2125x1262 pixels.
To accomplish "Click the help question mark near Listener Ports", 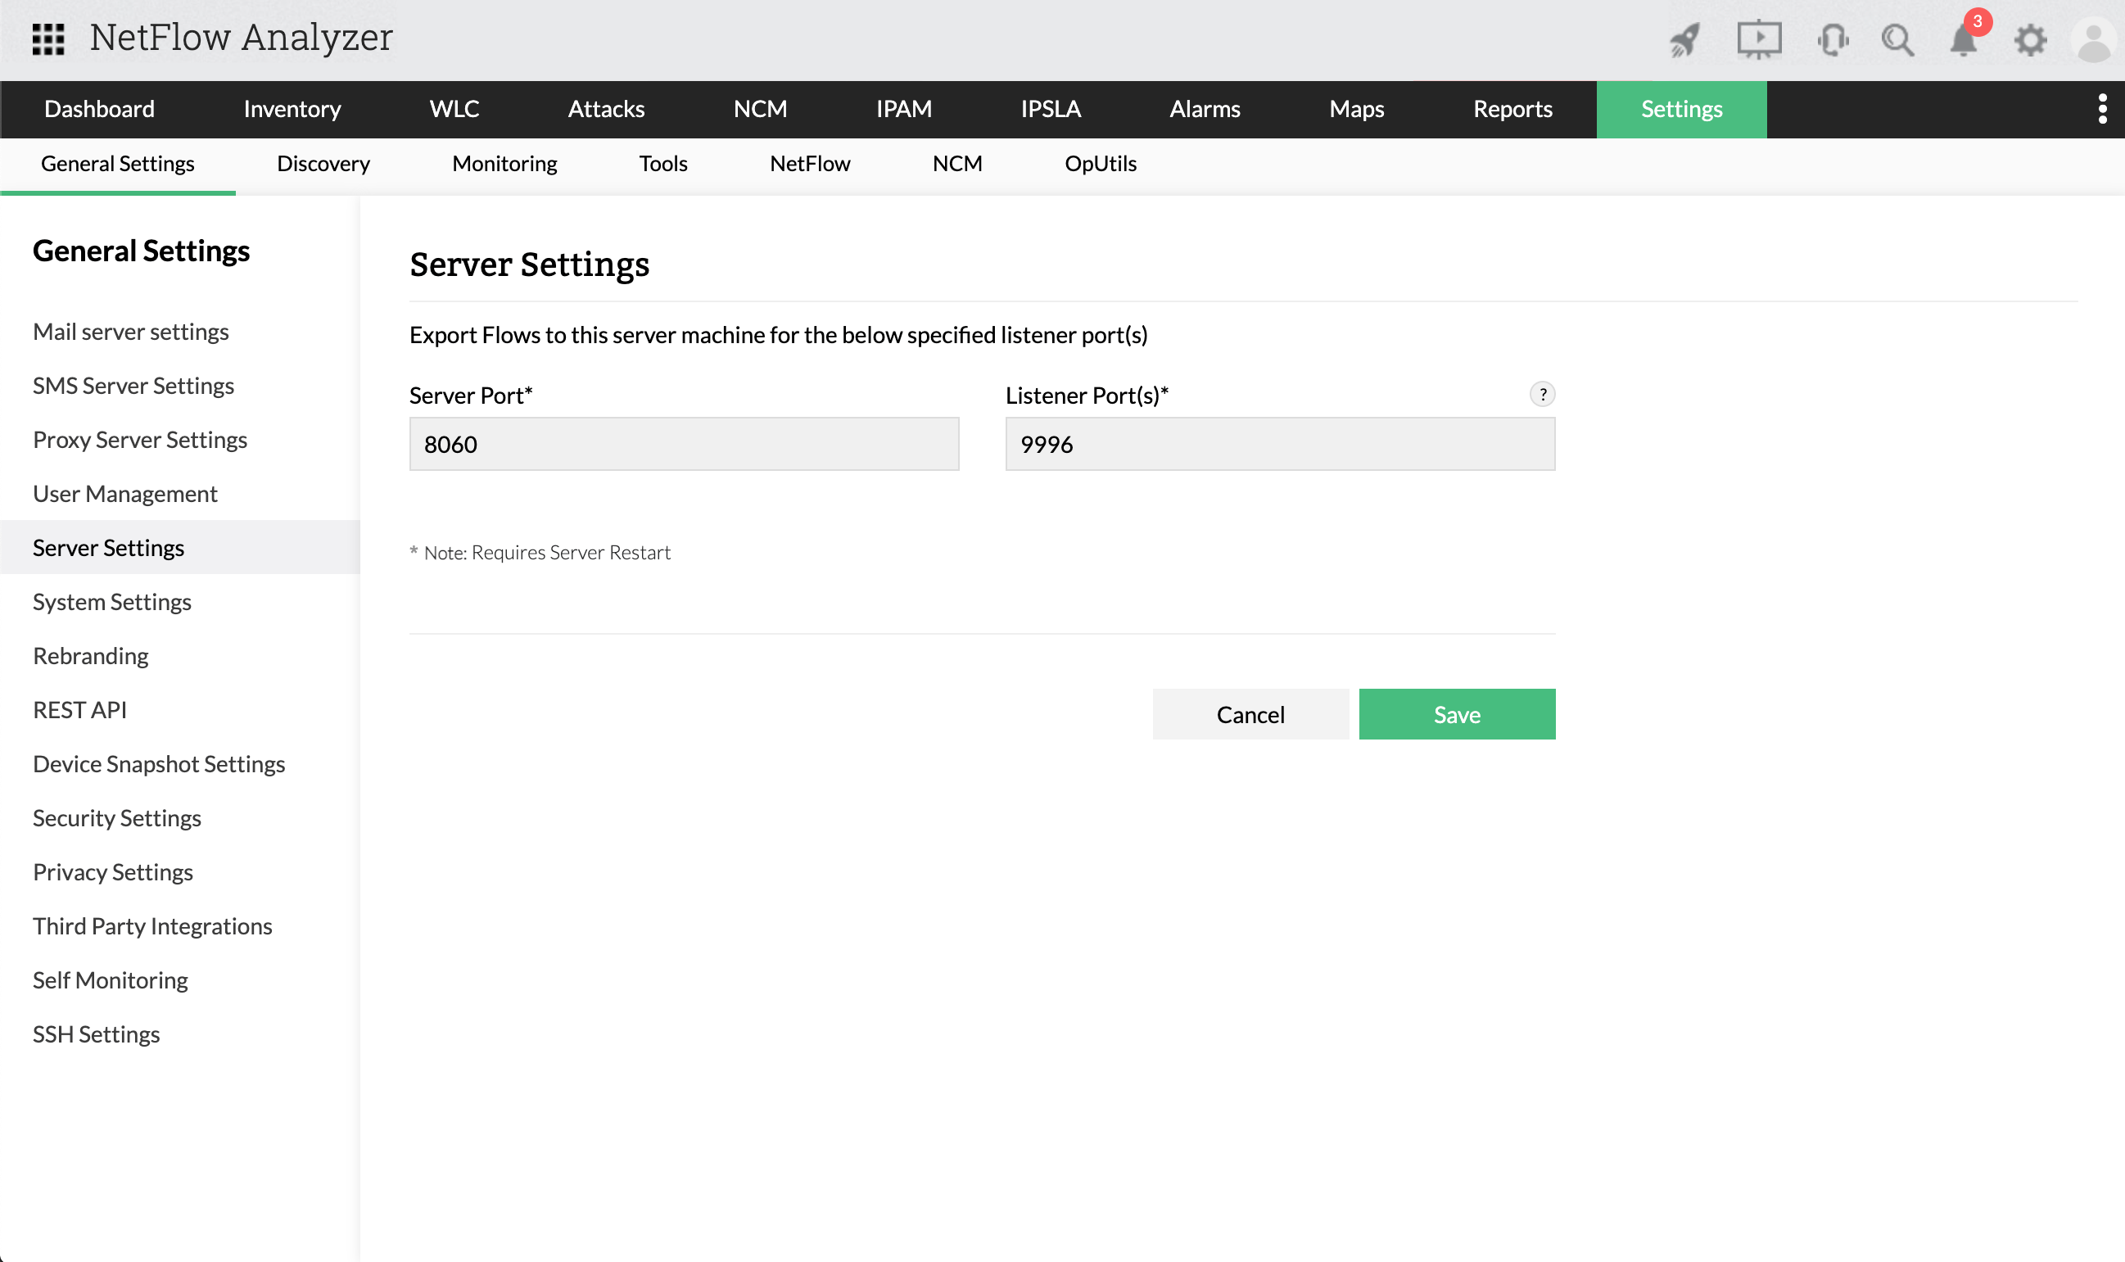I will pyautogui.click(x=1542, y=394).
